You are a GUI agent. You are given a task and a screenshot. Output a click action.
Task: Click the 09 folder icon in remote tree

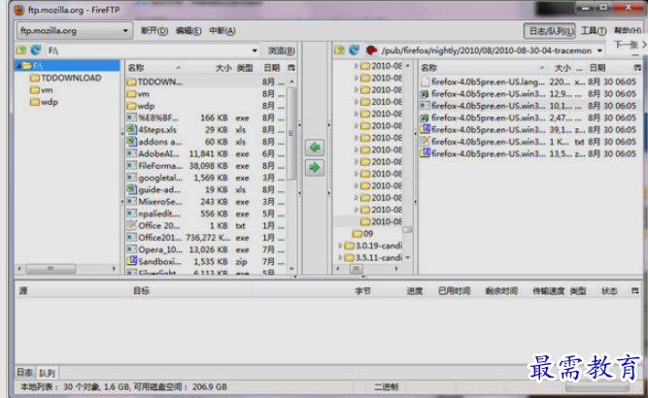tap(358, 234)
